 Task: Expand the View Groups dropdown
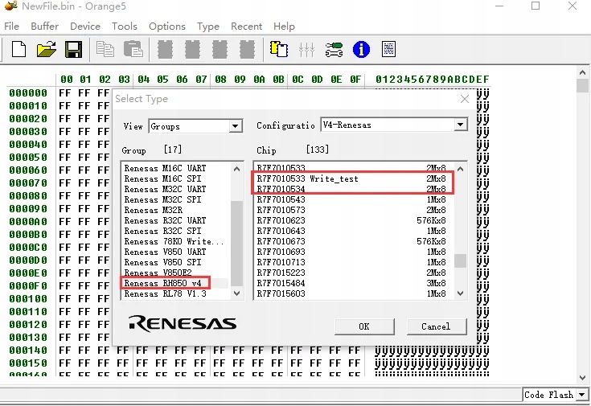coord(236,126)
